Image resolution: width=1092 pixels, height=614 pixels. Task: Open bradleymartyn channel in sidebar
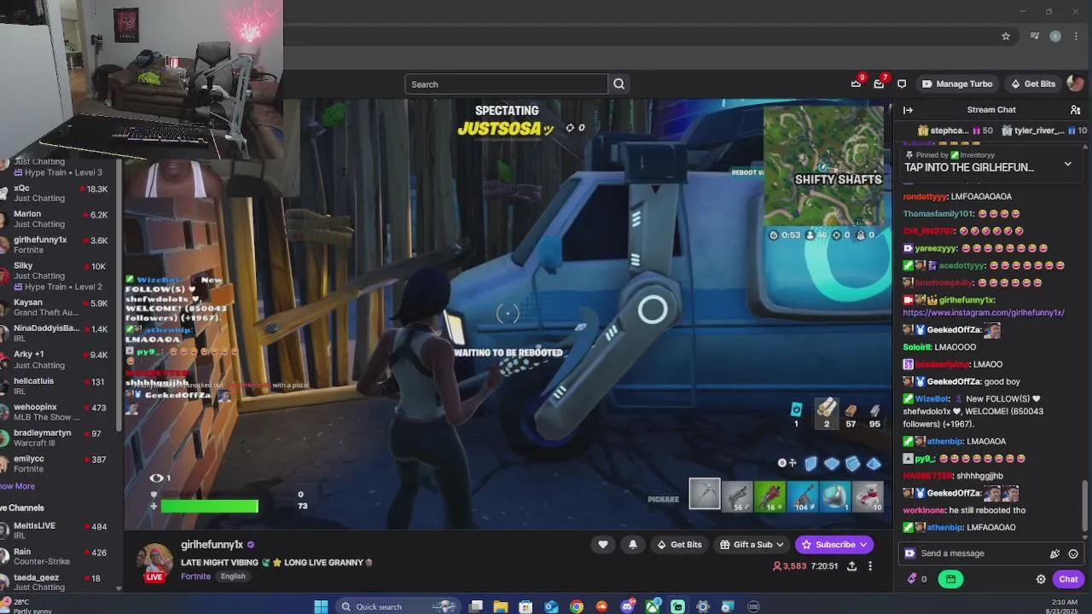tap(58, 437)
